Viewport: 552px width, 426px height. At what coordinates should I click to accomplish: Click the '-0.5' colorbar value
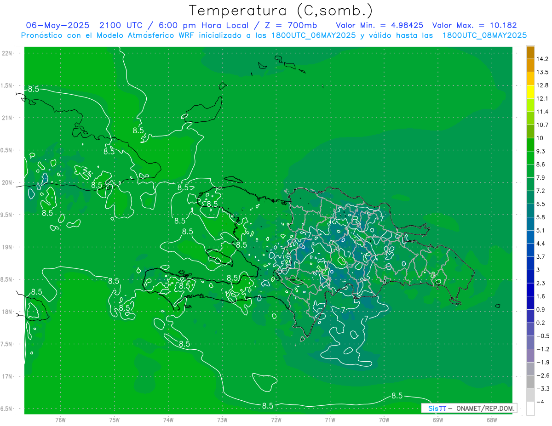tap(543, 336)
